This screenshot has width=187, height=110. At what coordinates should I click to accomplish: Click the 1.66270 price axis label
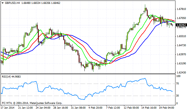coord(182,27)
